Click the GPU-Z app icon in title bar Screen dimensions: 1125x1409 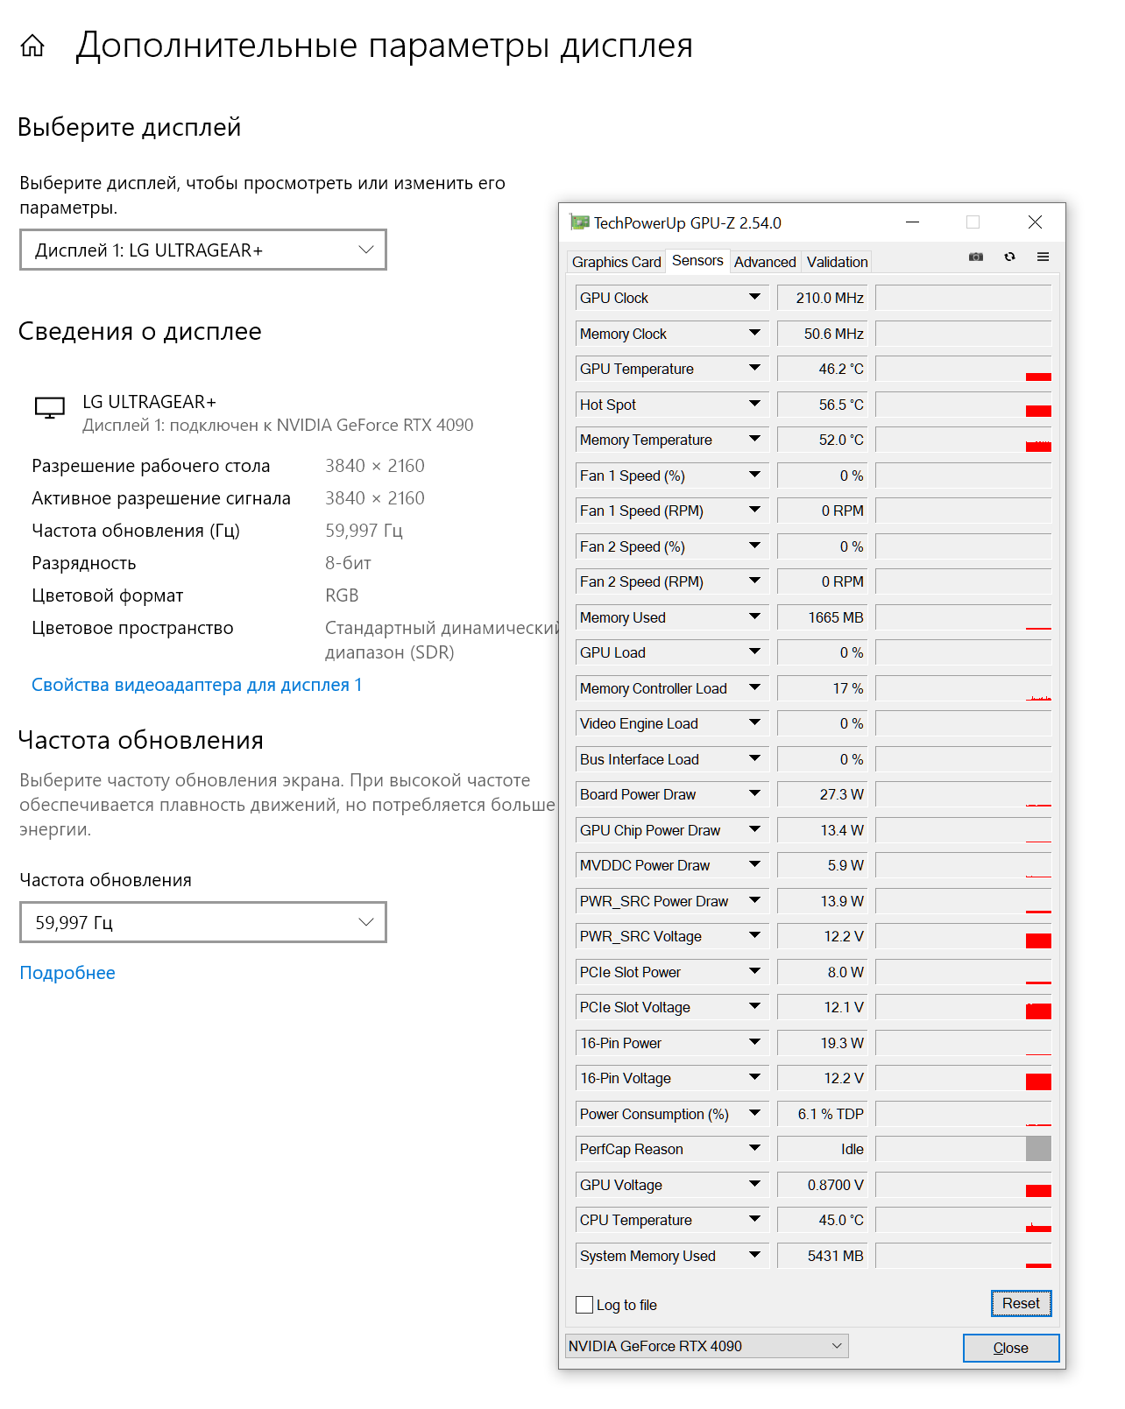click(x=579, y=222)
